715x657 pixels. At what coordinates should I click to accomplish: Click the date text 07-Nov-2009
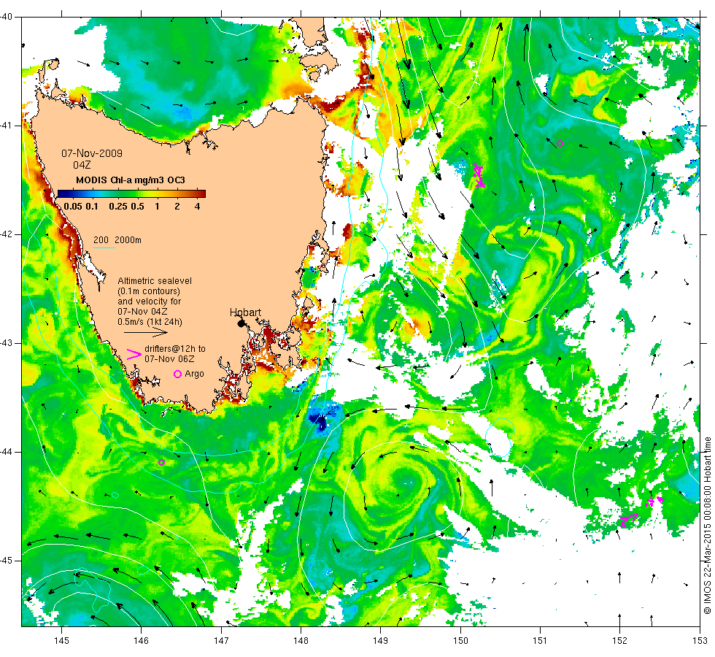(92, 153)
